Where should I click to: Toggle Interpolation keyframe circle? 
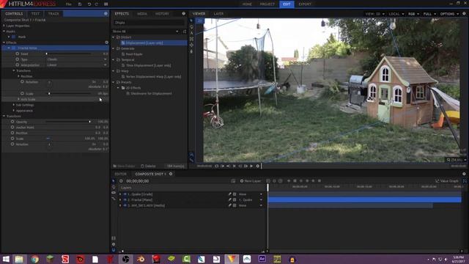click(x=17, y=65)
